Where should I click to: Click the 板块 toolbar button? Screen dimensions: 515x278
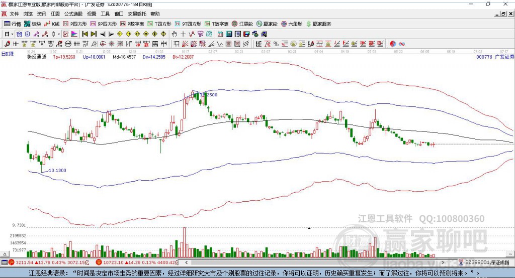pos(33,24)
